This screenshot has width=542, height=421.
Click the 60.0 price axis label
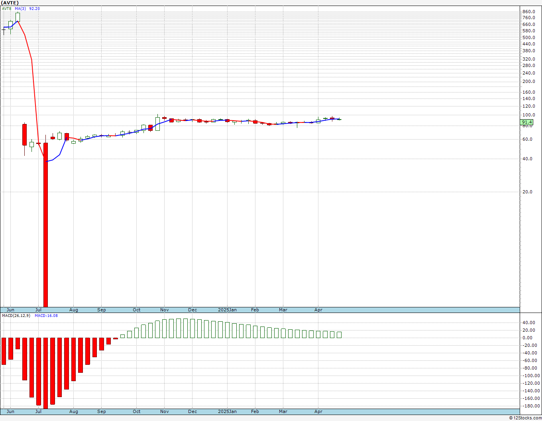[528, 139]
